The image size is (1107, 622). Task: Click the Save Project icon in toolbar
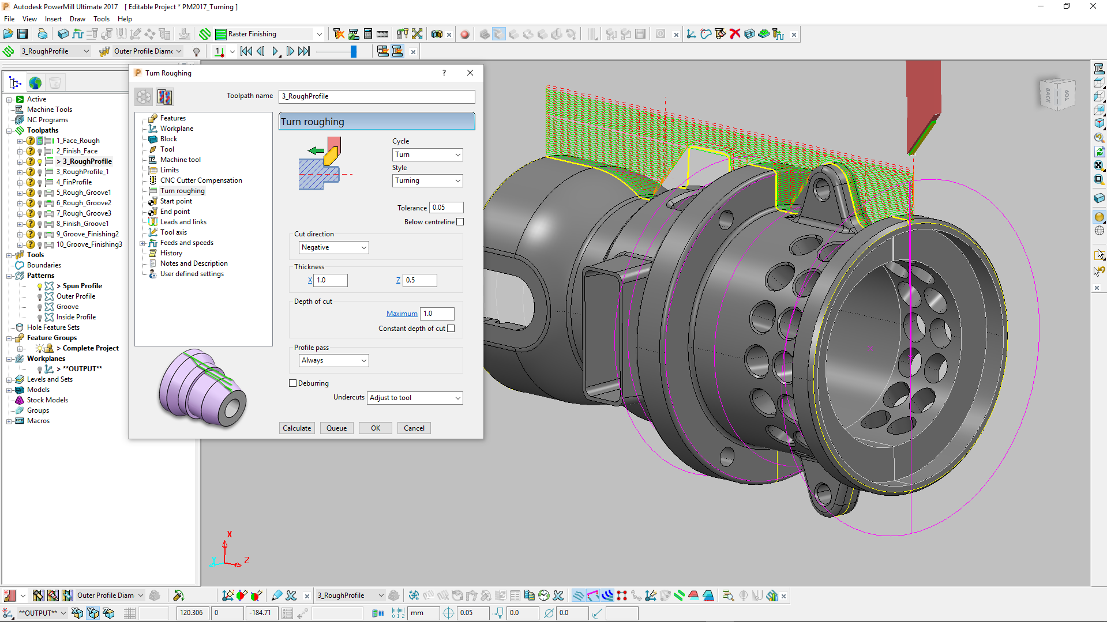[22, 34]
